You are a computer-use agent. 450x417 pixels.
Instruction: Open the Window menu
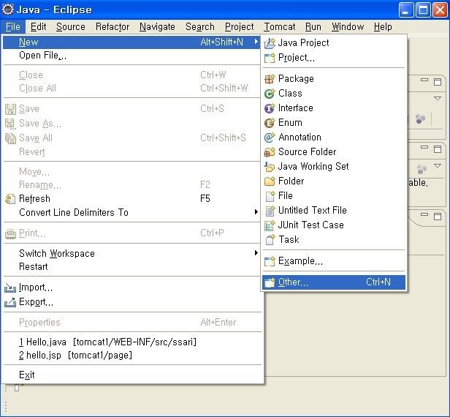348,27
